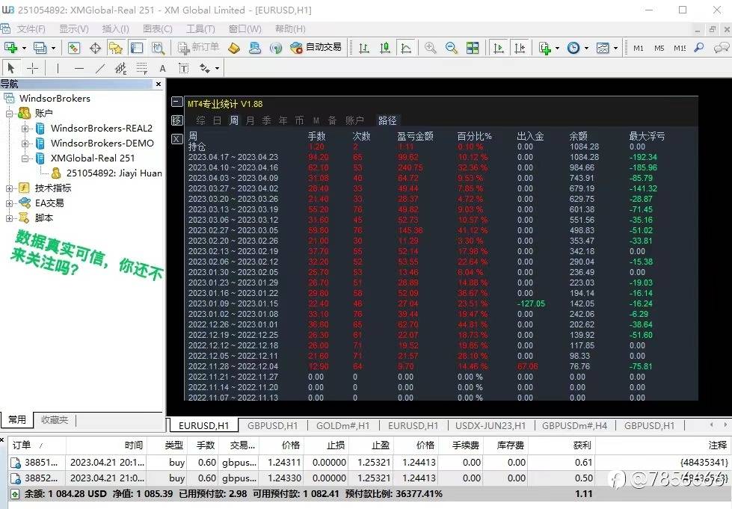Open the MetaEditor yellow book icon
This screenshot has width=732, height=509.
click(234, 48)
